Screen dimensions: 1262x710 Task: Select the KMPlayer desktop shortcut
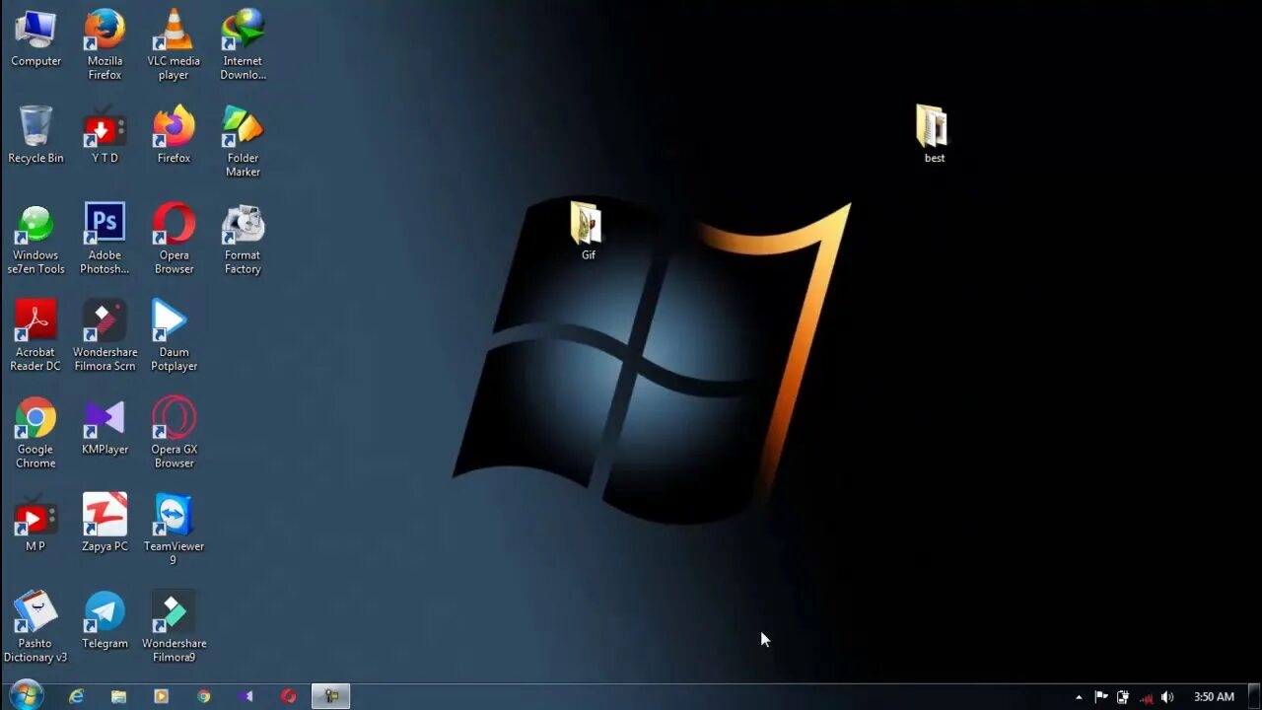tap(105, 427)
